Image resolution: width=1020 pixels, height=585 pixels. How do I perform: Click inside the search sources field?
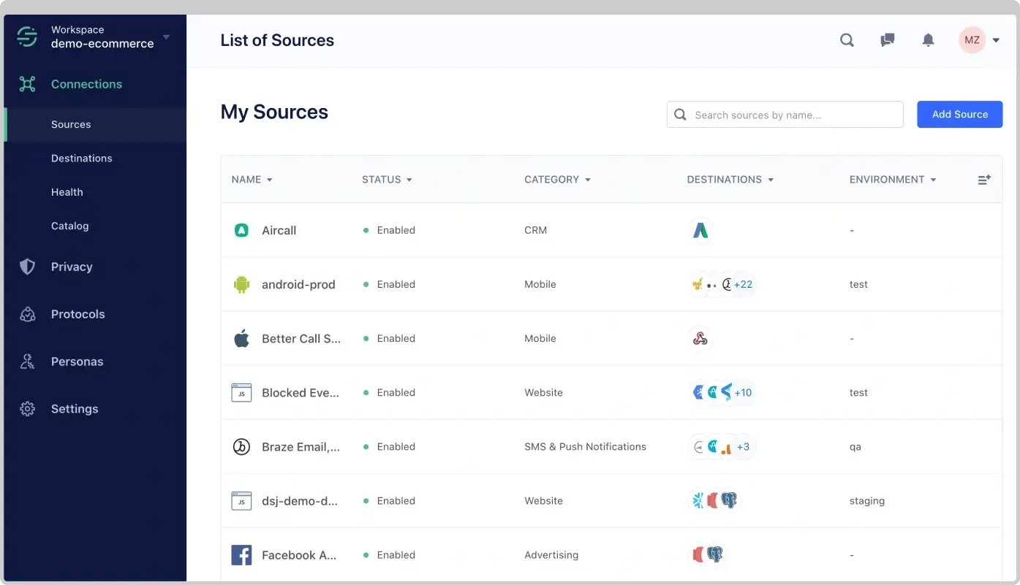pyautogui.click(x=785, y=114)
